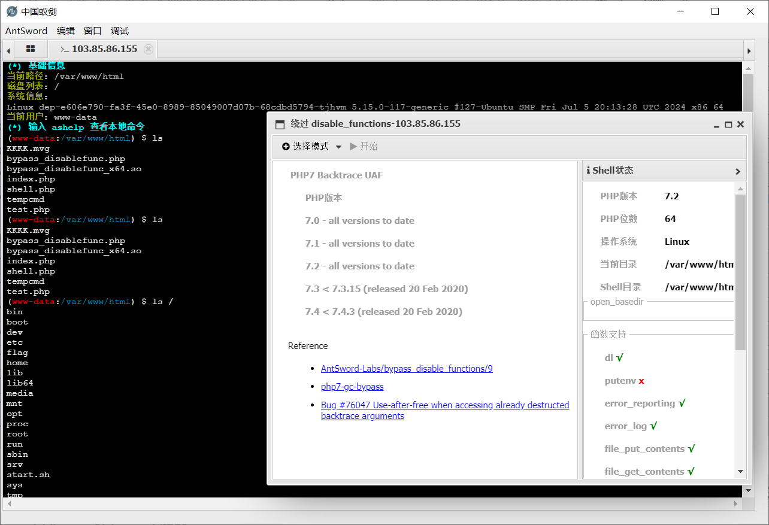Select the PHP7 Backtrace UAF heading
The width and height of the screenshot is (769, 525).
pyautogui.click(x=337, y=175)
